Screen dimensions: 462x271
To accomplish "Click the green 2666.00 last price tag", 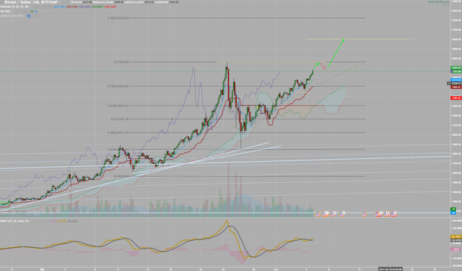I will [456, 68].
